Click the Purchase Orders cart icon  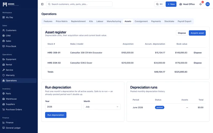coord(3,110)
